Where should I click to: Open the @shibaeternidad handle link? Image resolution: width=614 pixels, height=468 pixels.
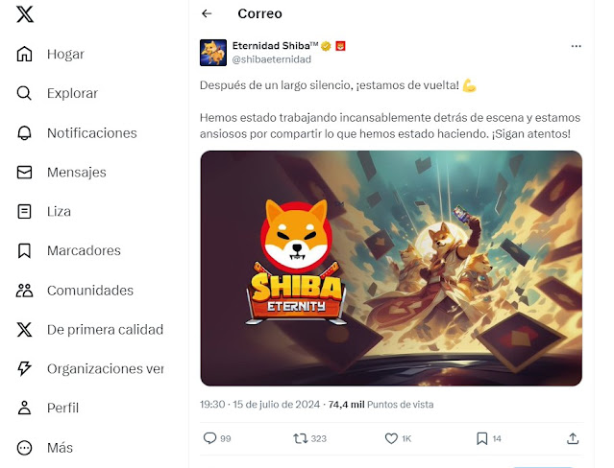tap(271, 59)
